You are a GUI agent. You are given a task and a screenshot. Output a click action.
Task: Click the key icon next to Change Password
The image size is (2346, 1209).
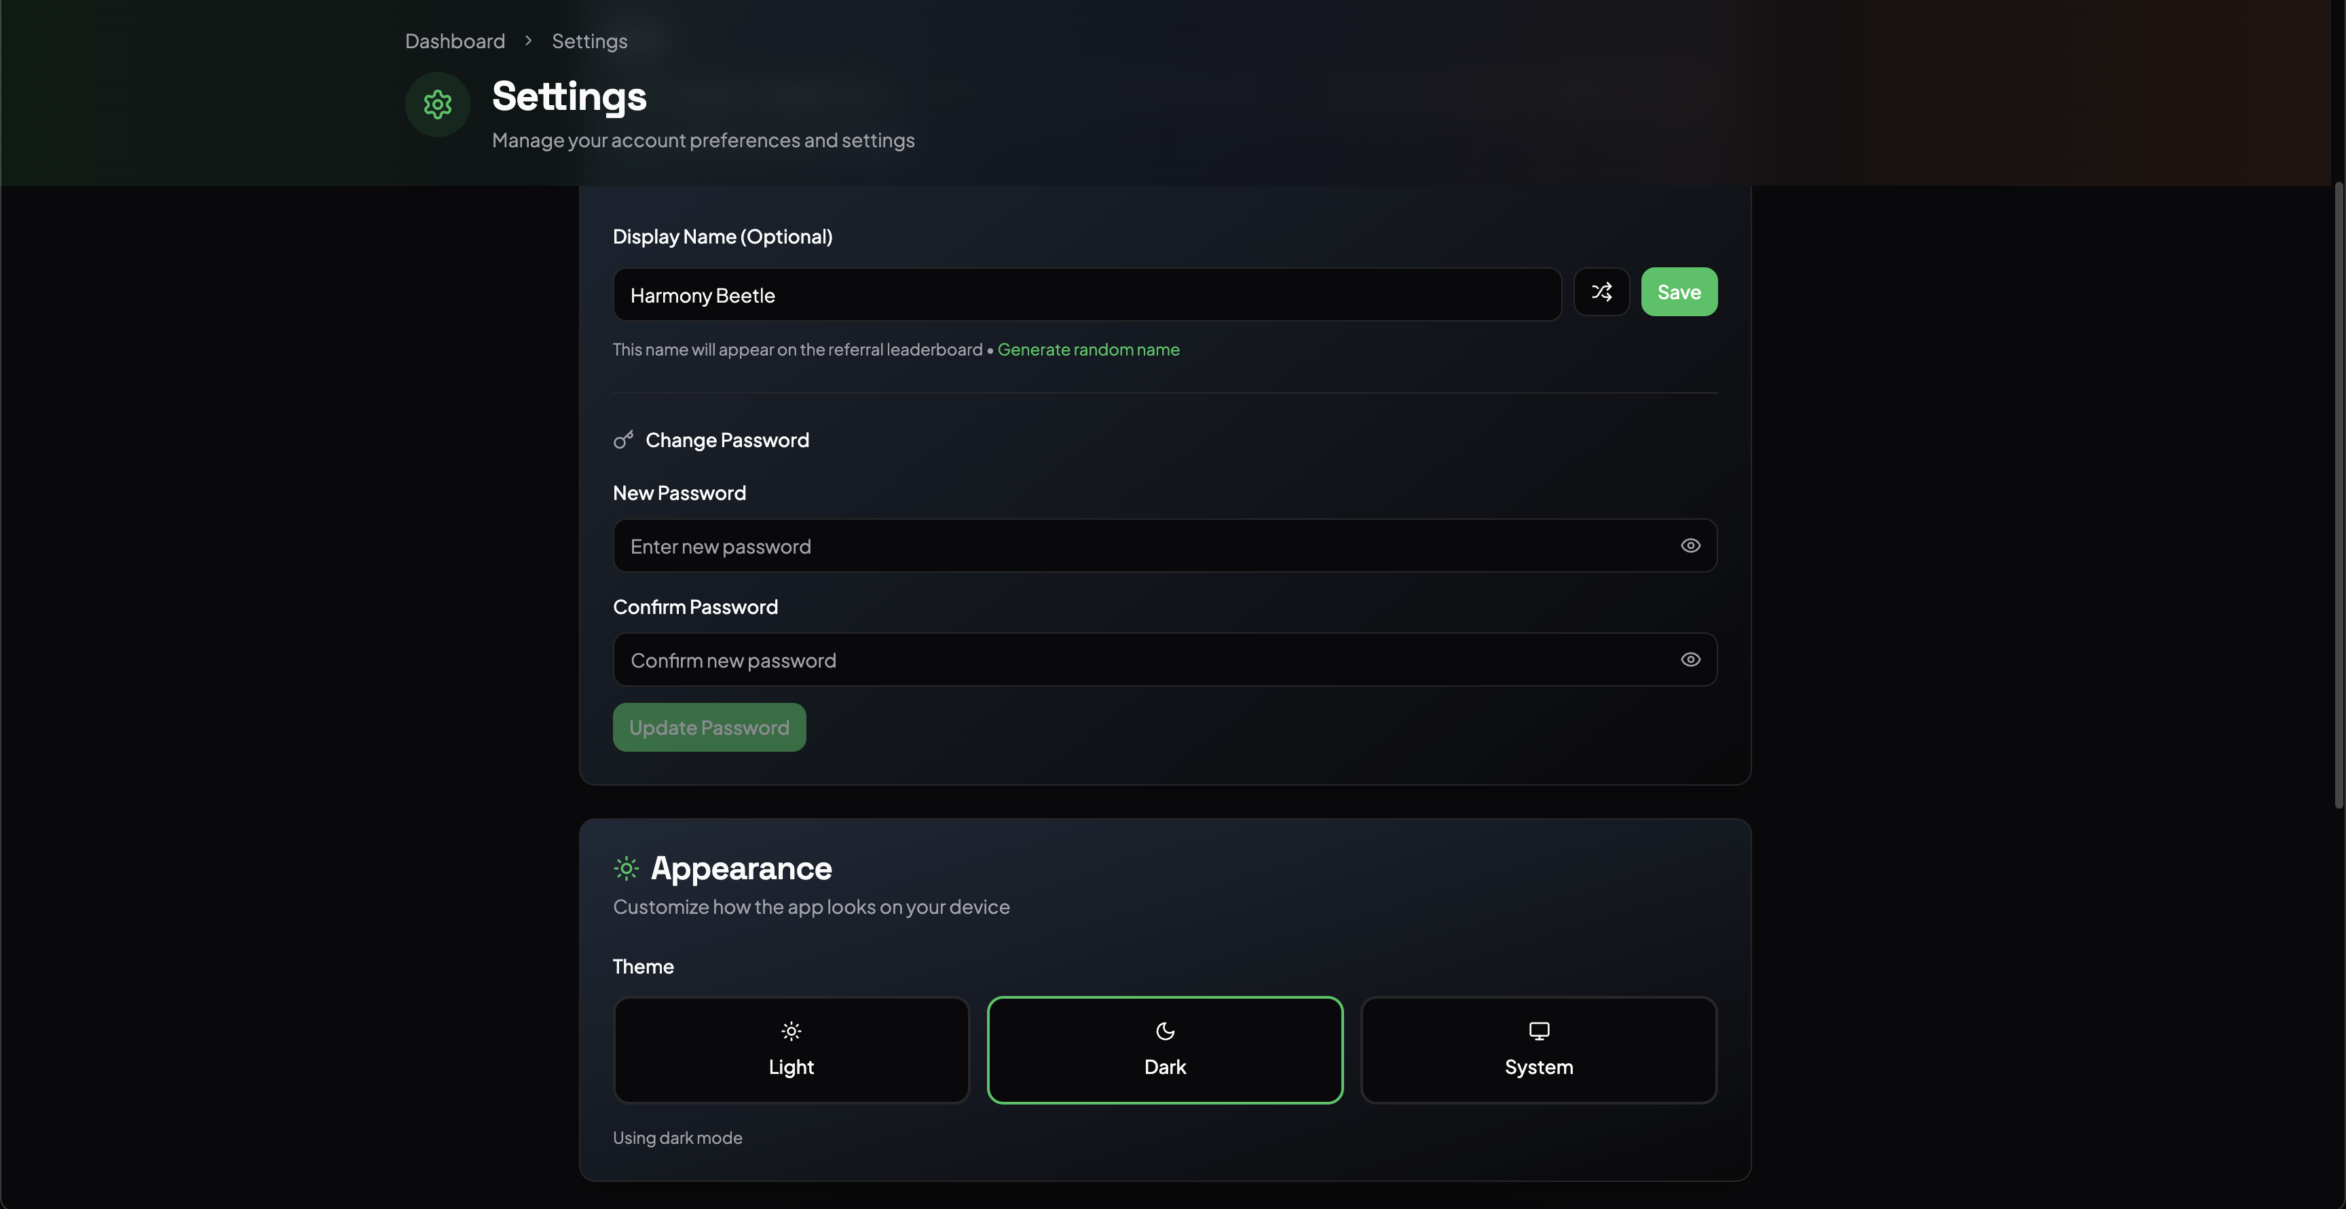623,439
